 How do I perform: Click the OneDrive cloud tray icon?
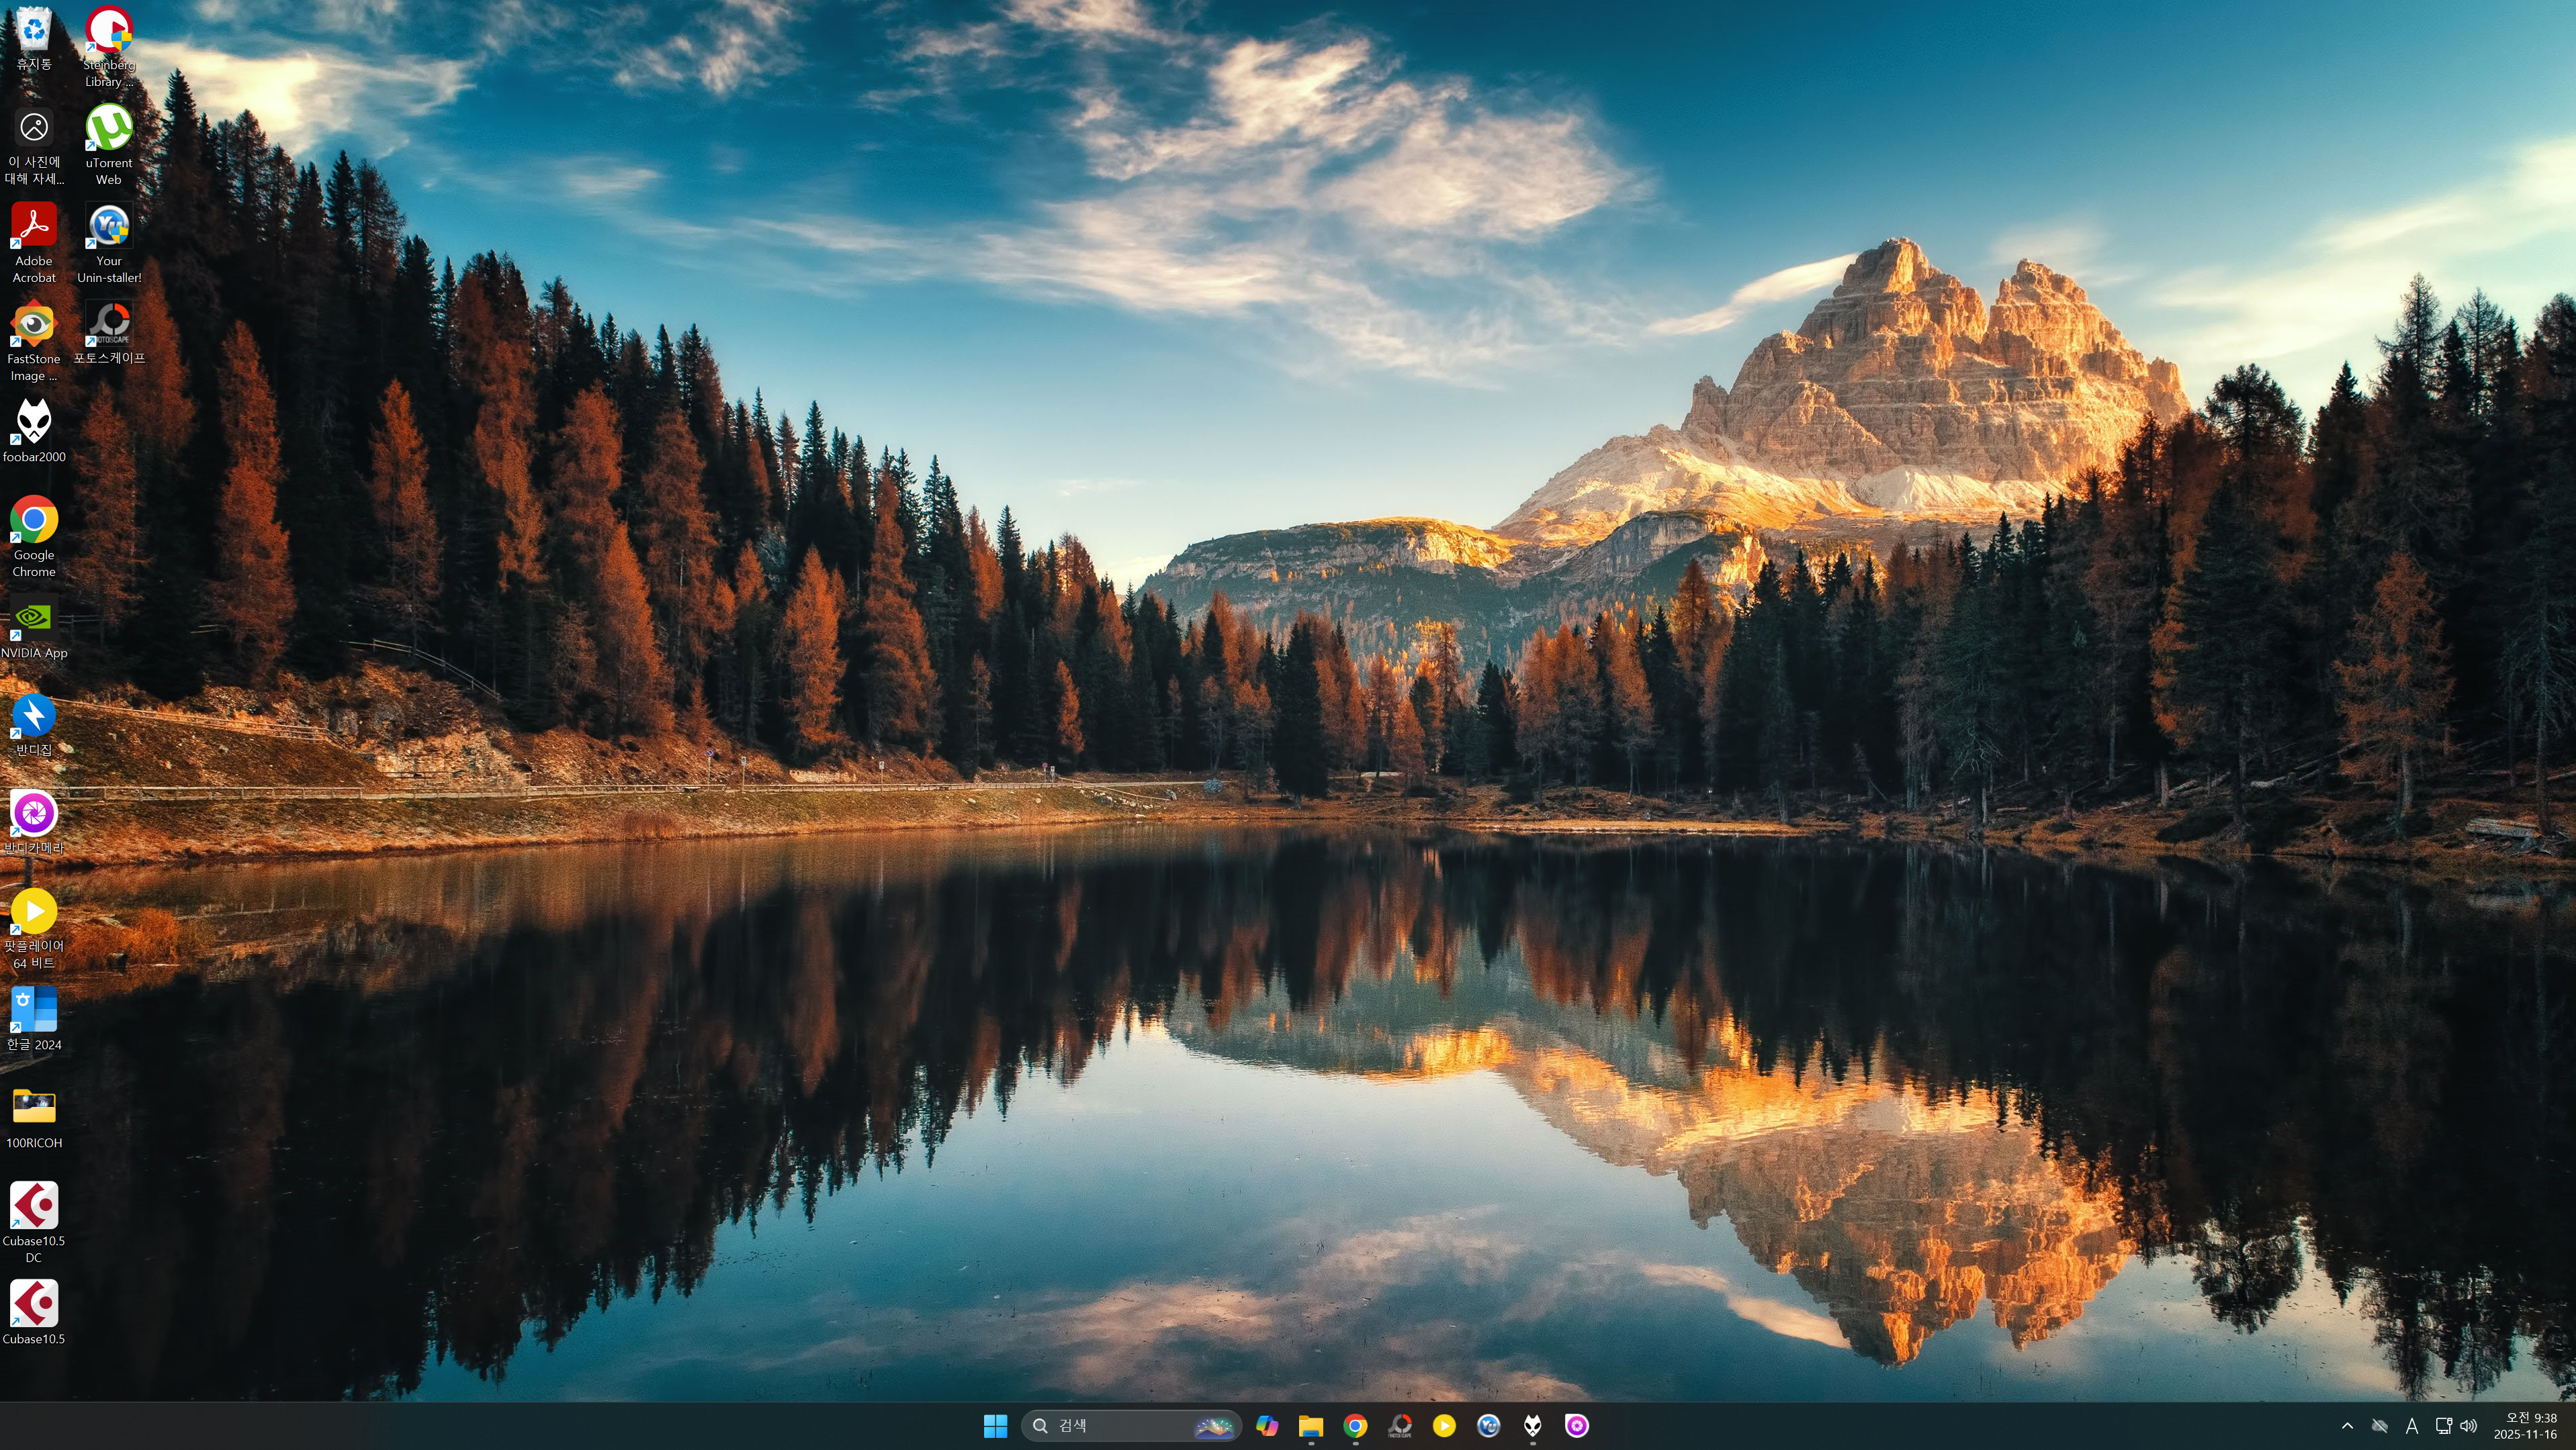(2380, 1426)
